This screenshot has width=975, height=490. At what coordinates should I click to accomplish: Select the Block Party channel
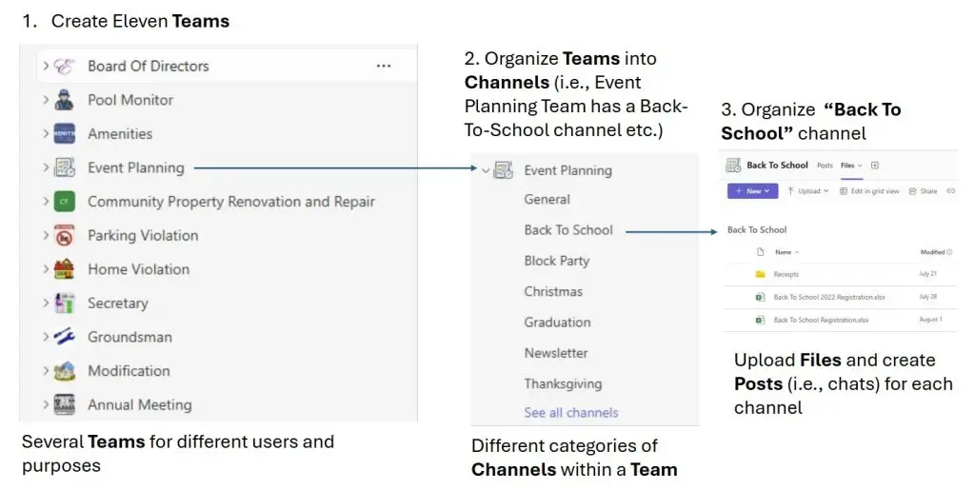[556, 261]
